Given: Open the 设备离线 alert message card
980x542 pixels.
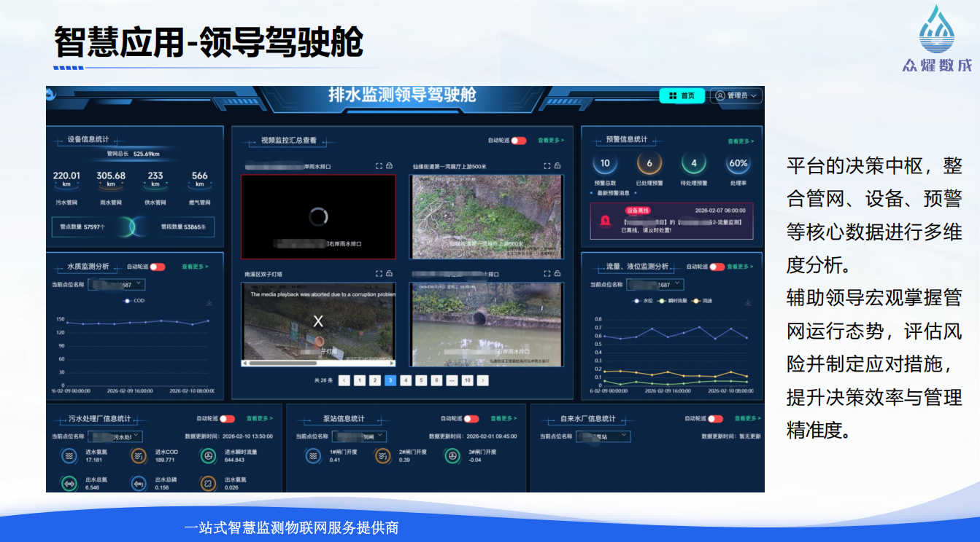Looking at the screenshot, I should (671, 221).
